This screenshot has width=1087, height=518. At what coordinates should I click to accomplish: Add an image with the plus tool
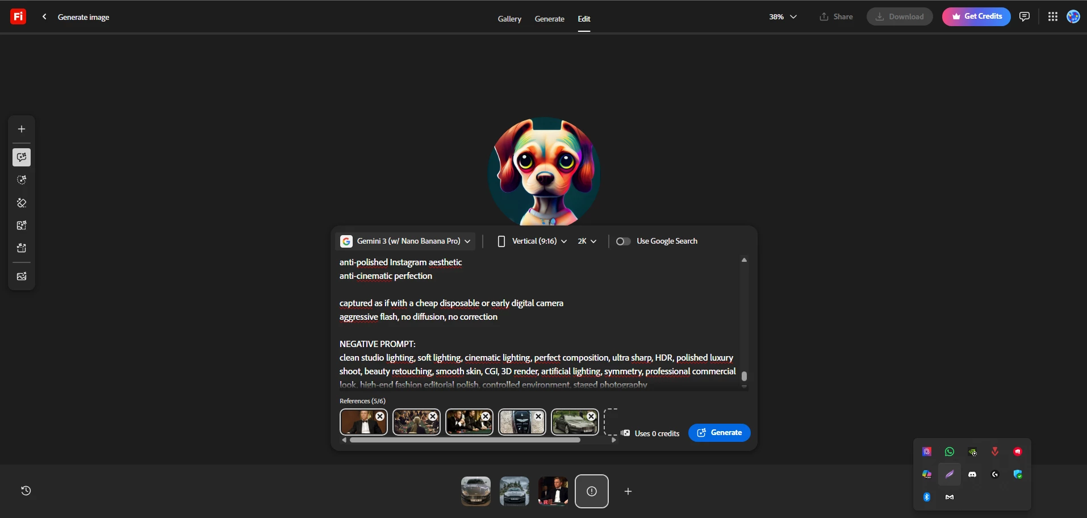(22, 129)
